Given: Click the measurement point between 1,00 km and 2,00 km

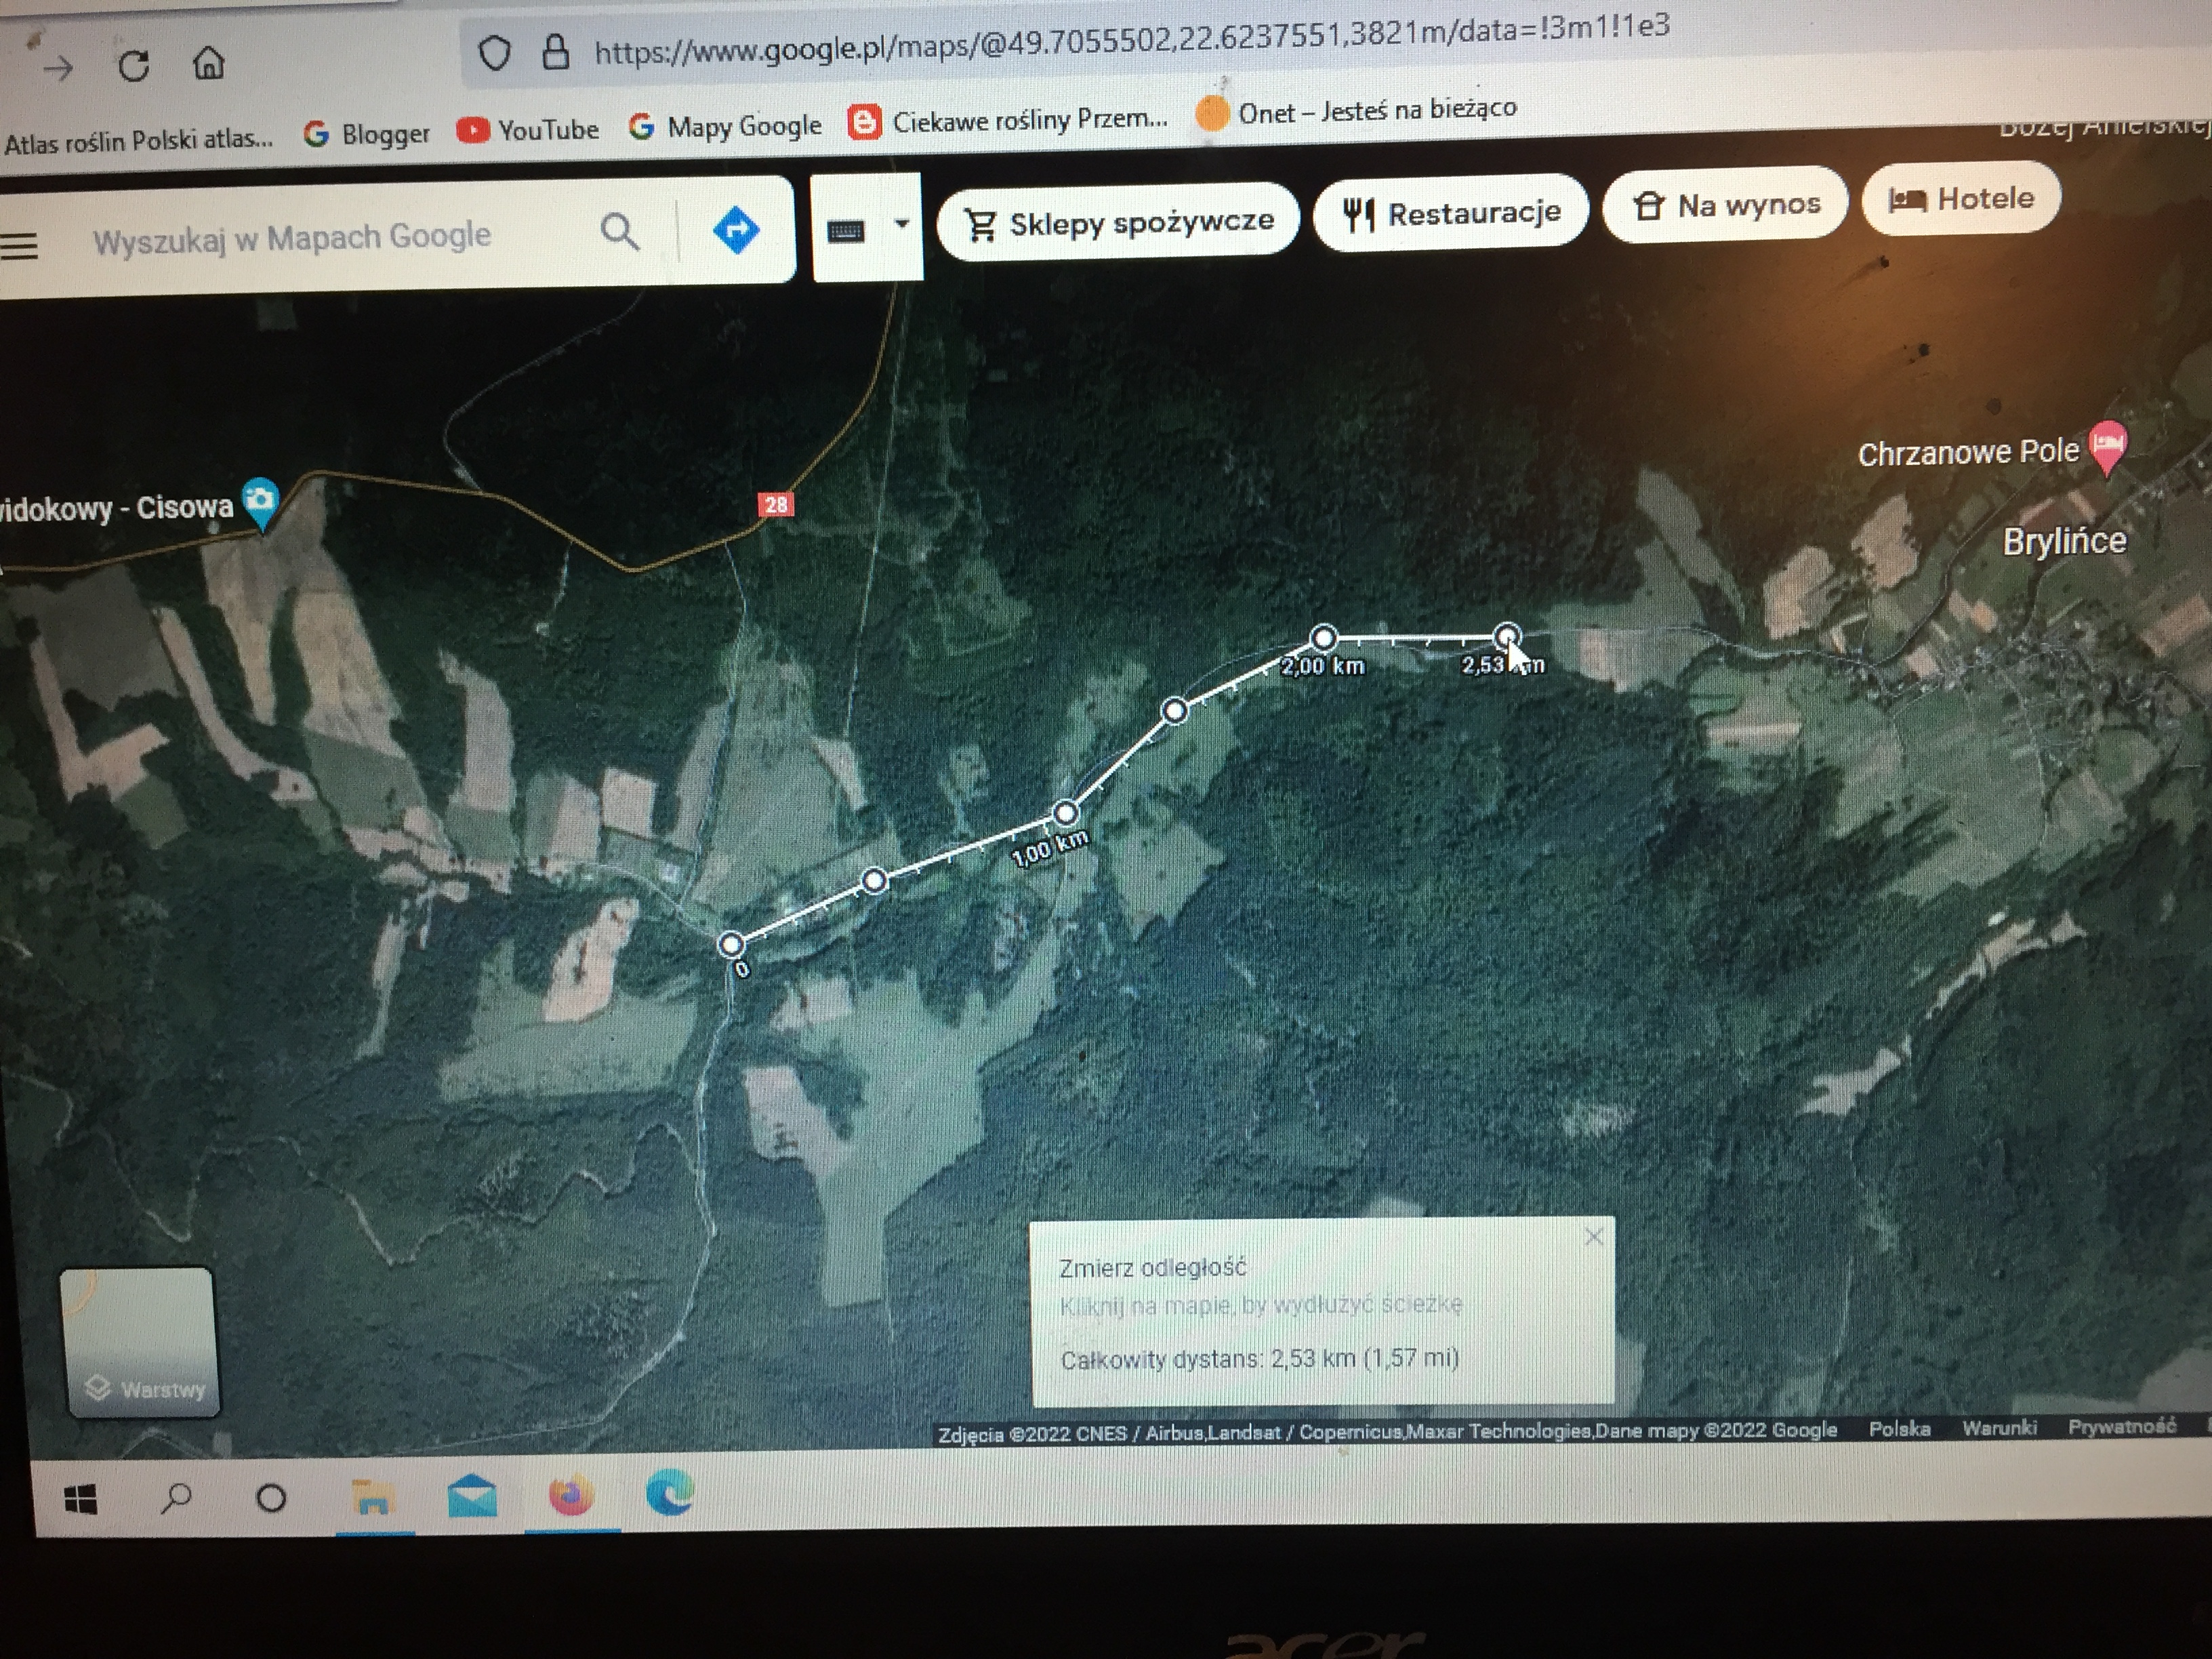Looking at the screenshot, I should pyautogui.click(x=1175, y=710).
